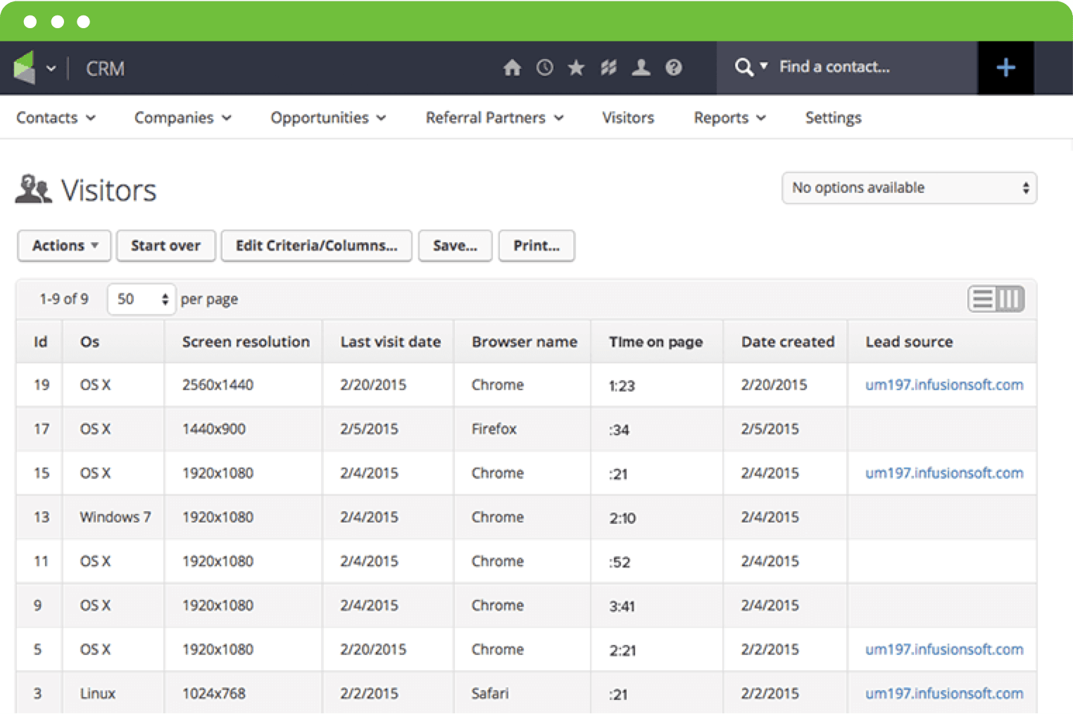
Task: Open lead source link for visitor 19
Action: (943, 385)
